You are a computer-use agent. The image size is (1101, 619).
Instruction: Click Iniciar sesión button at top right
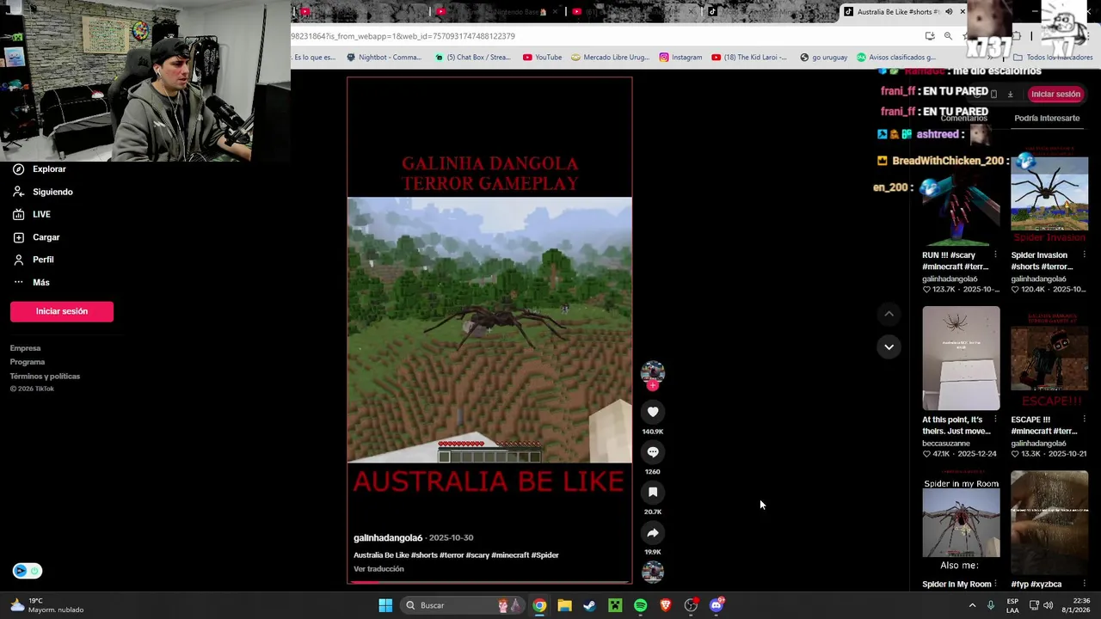[x=1055, y=94]
